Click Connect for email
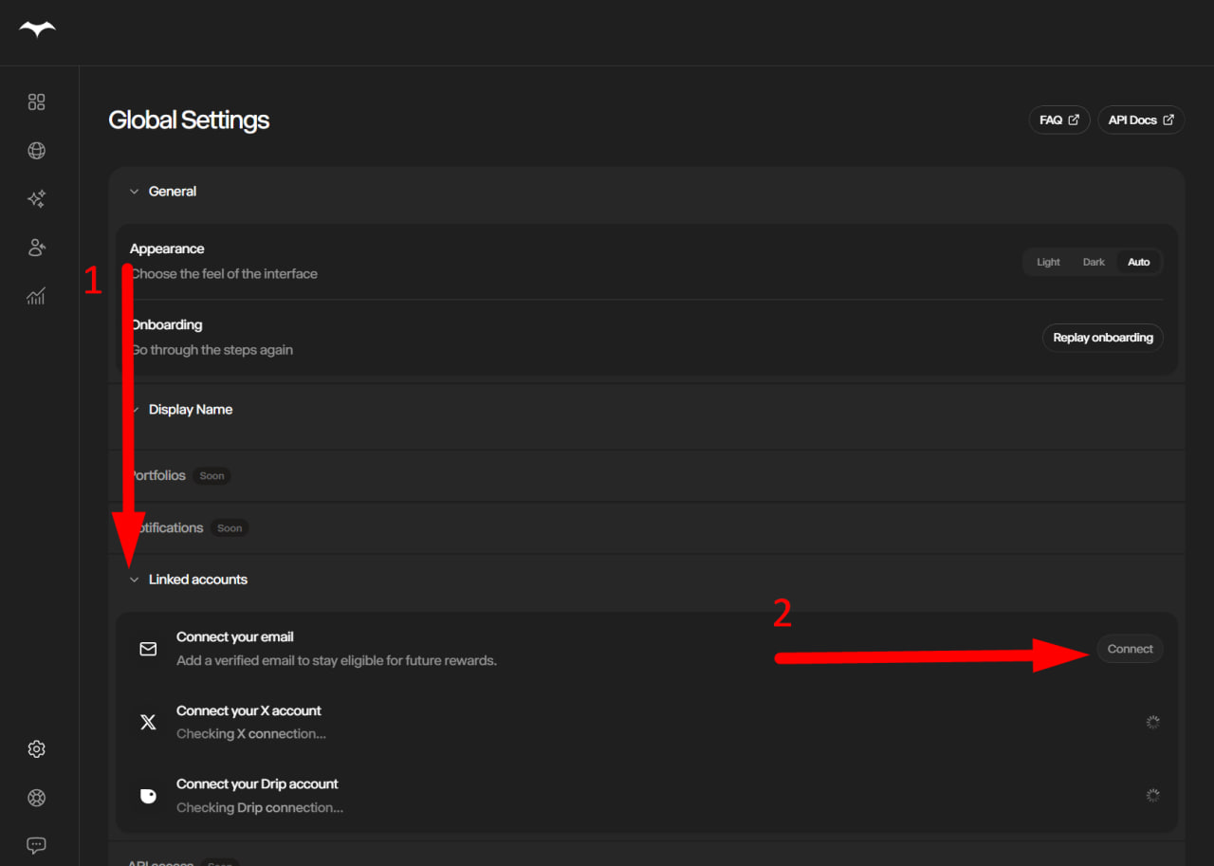 click(1130, 649)
